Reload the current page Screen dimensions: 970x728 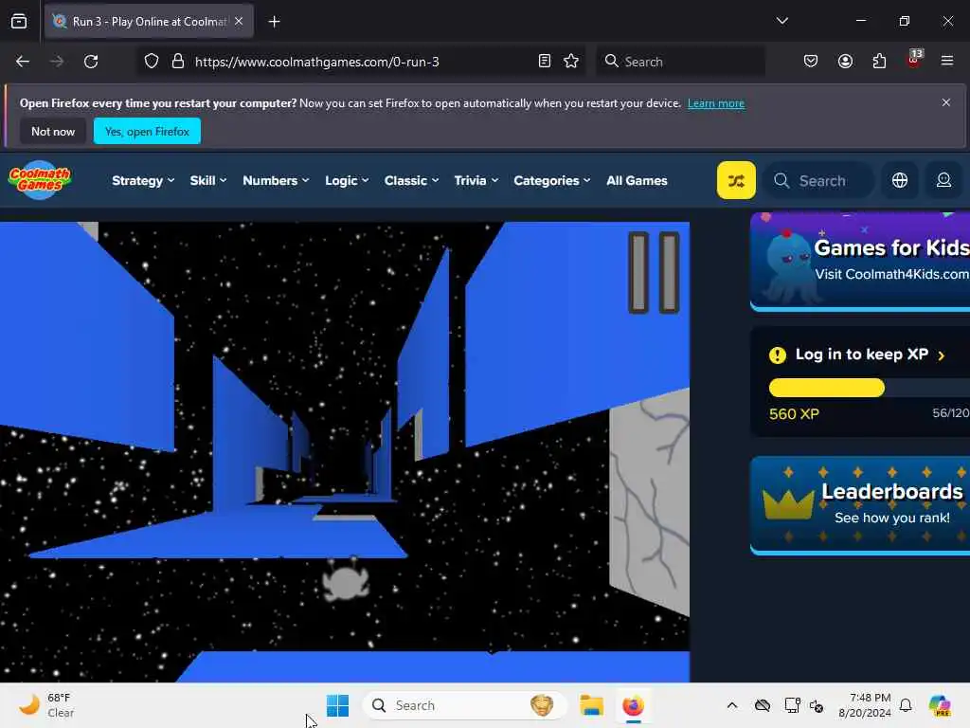[91, 62]
